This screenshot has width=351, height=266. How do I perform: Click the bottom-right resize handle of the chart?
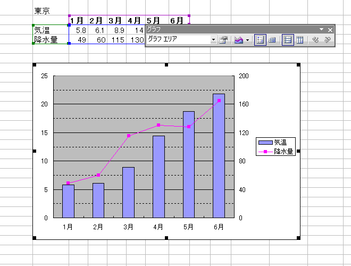(298, 238)
